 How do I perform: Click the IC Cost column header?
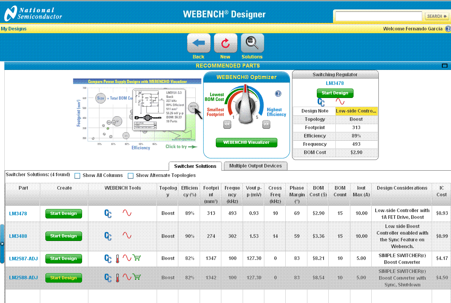pyautogui.click(x=442, y=194)
